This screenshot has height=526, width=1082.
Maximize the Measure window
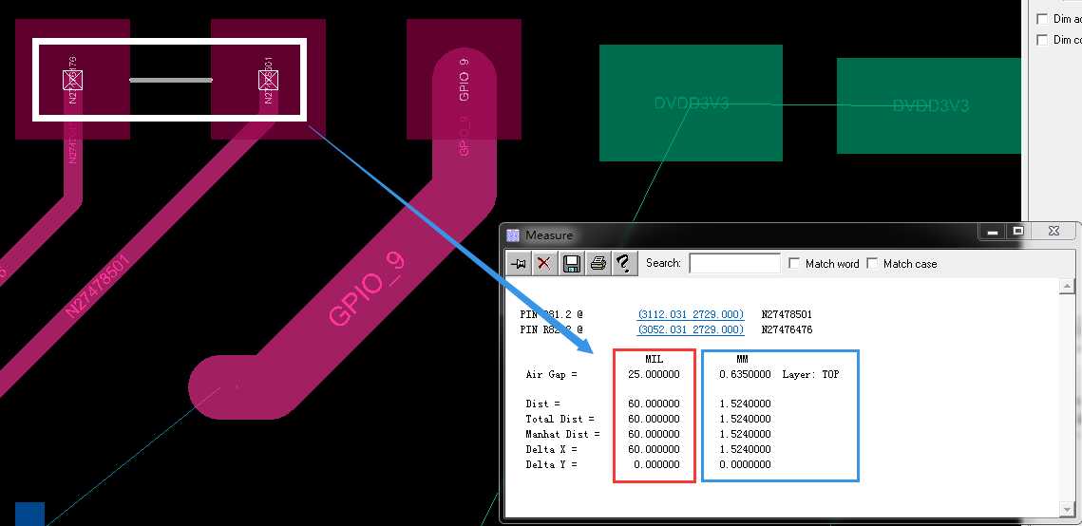pyautogui.click(x=1018, y=233)
